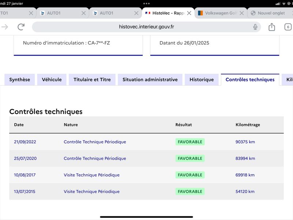Show the open tabs counter button
The image size is (293, 220).
(x=288, y=27)
